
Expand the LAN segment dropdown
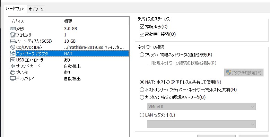coord(201,124)
